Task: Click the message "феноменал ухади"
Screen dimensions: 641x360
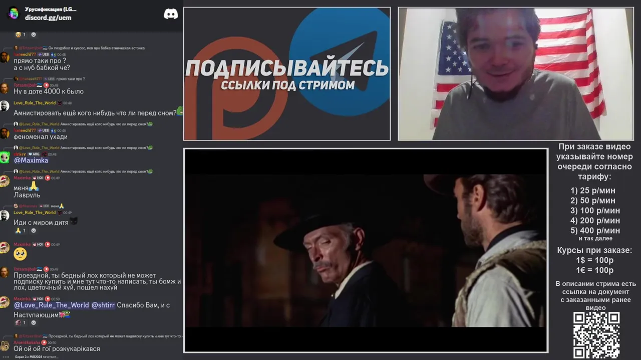Action: click(x=41, y=136)
